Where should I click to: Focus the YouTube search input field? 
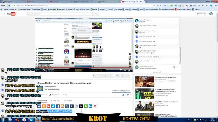coord(59,14)
